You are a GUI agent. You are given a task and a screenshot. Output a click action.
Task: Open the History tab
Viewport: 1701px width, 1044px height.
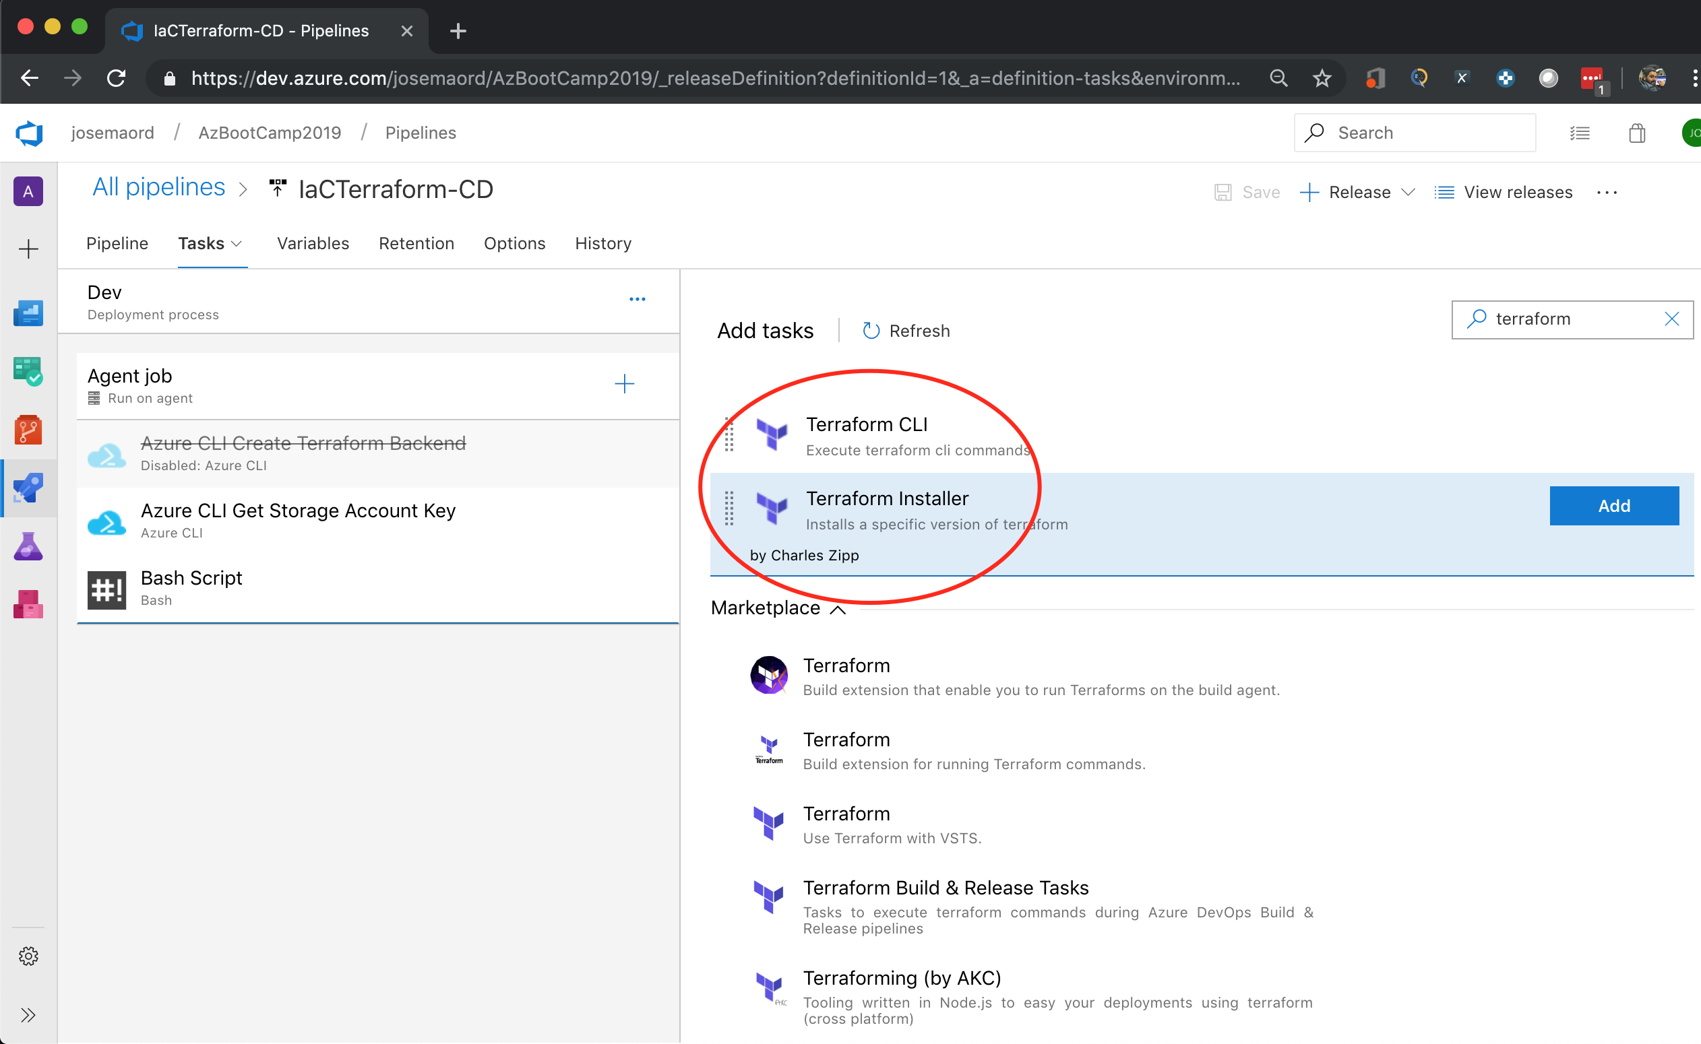pyautogui.click(x=602, y=244)
